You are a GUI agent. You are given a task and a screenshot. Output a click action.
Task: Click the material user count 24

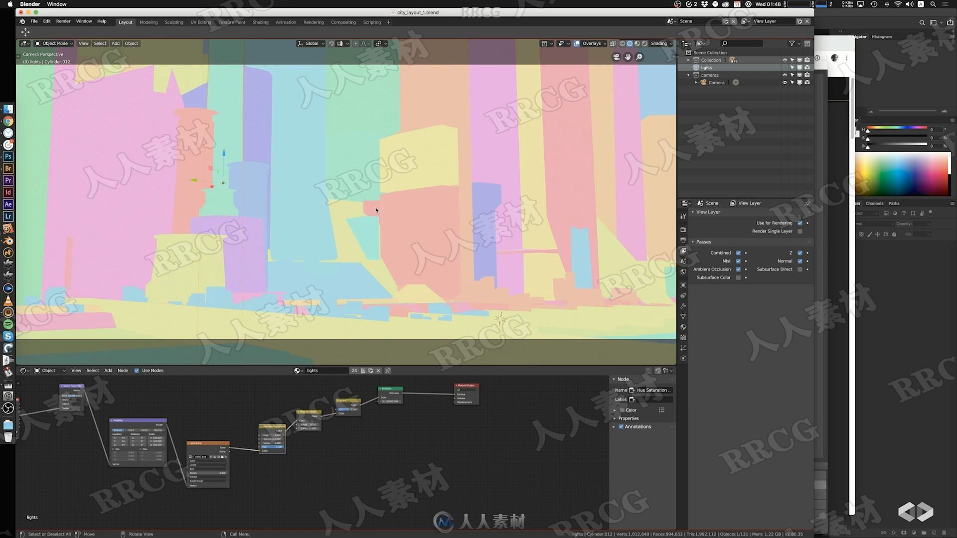coord(354,371)
